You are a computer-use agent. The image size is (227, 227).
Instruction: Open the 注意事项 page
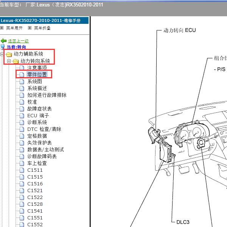coord(37,68)
